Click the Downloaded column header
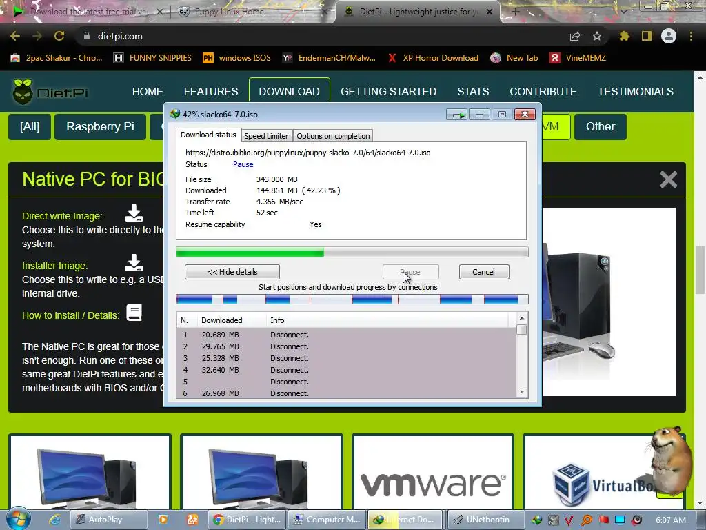 [x=231, y=320]
